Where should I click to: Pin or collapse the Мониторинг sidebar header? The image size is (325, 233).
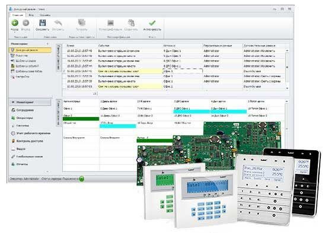pyautogui.click(x=47, y=44)
